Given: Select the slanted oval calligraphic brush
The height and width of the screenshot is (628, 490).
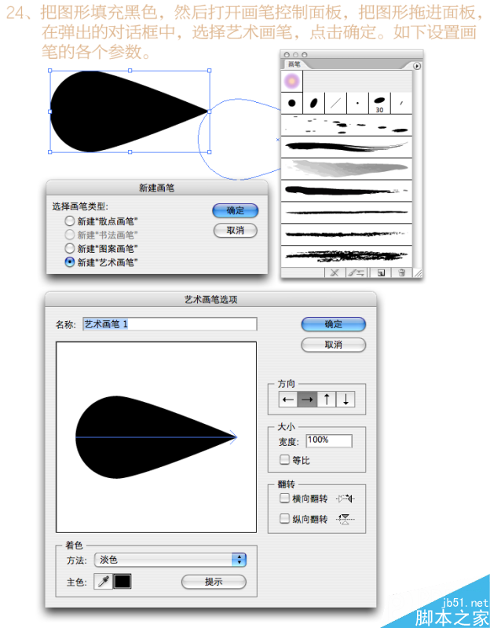Looking at the screenshot, I should click(314, 104).
